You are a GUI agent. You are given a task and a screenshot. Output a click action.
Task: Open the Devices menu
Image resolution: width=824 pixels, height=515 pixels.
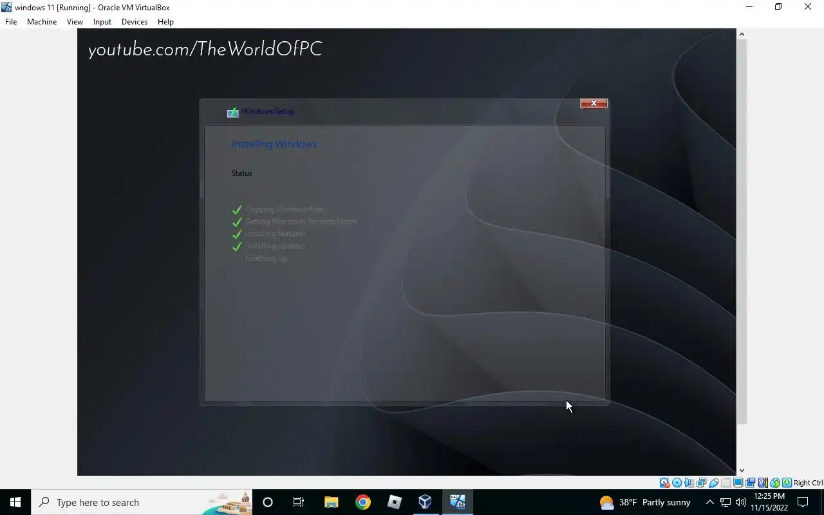[x=135, y=21]
